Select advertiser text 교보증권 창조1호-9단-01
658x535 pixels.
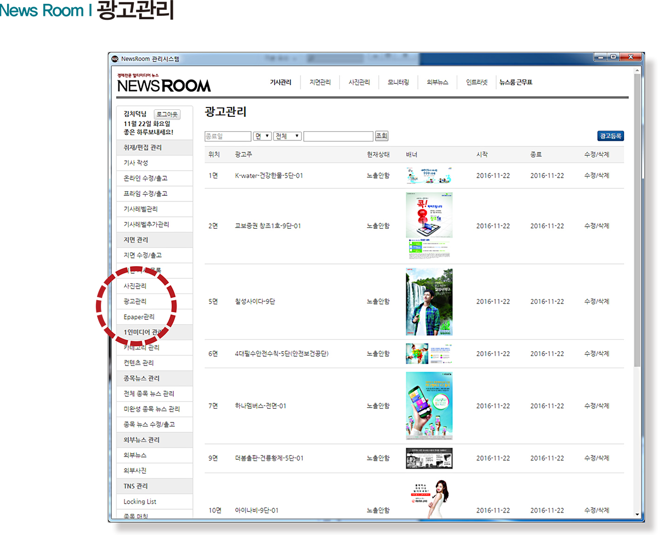tap(268, 226)
